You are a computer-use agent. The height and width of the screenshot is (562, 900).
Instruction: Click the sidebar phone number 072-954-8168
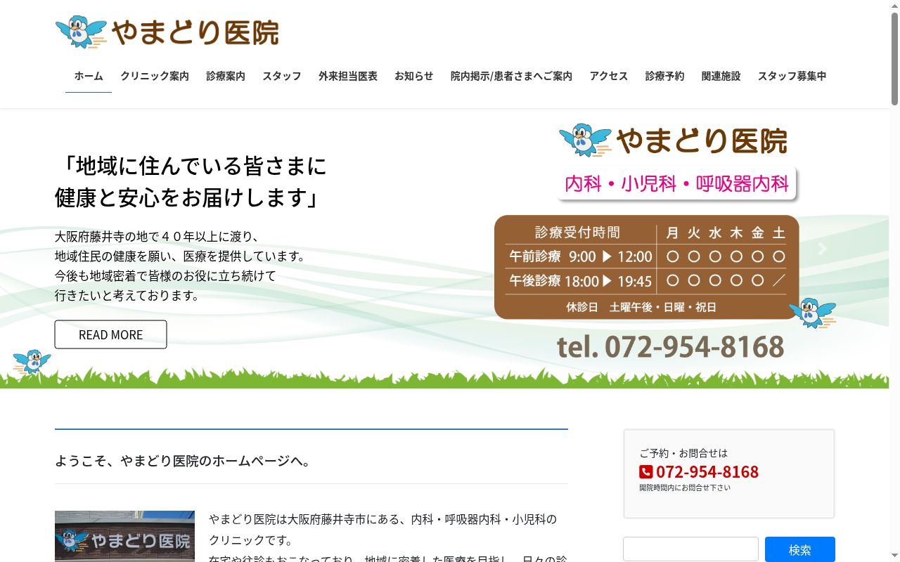point(707,472)
